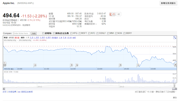This screenshot has width=179, height=101.
Task: Select the line chart type label
Action: click(11, 38)
